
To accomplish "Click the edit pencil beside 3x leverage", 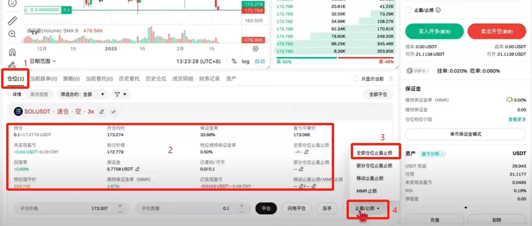I will coord(101,112).
